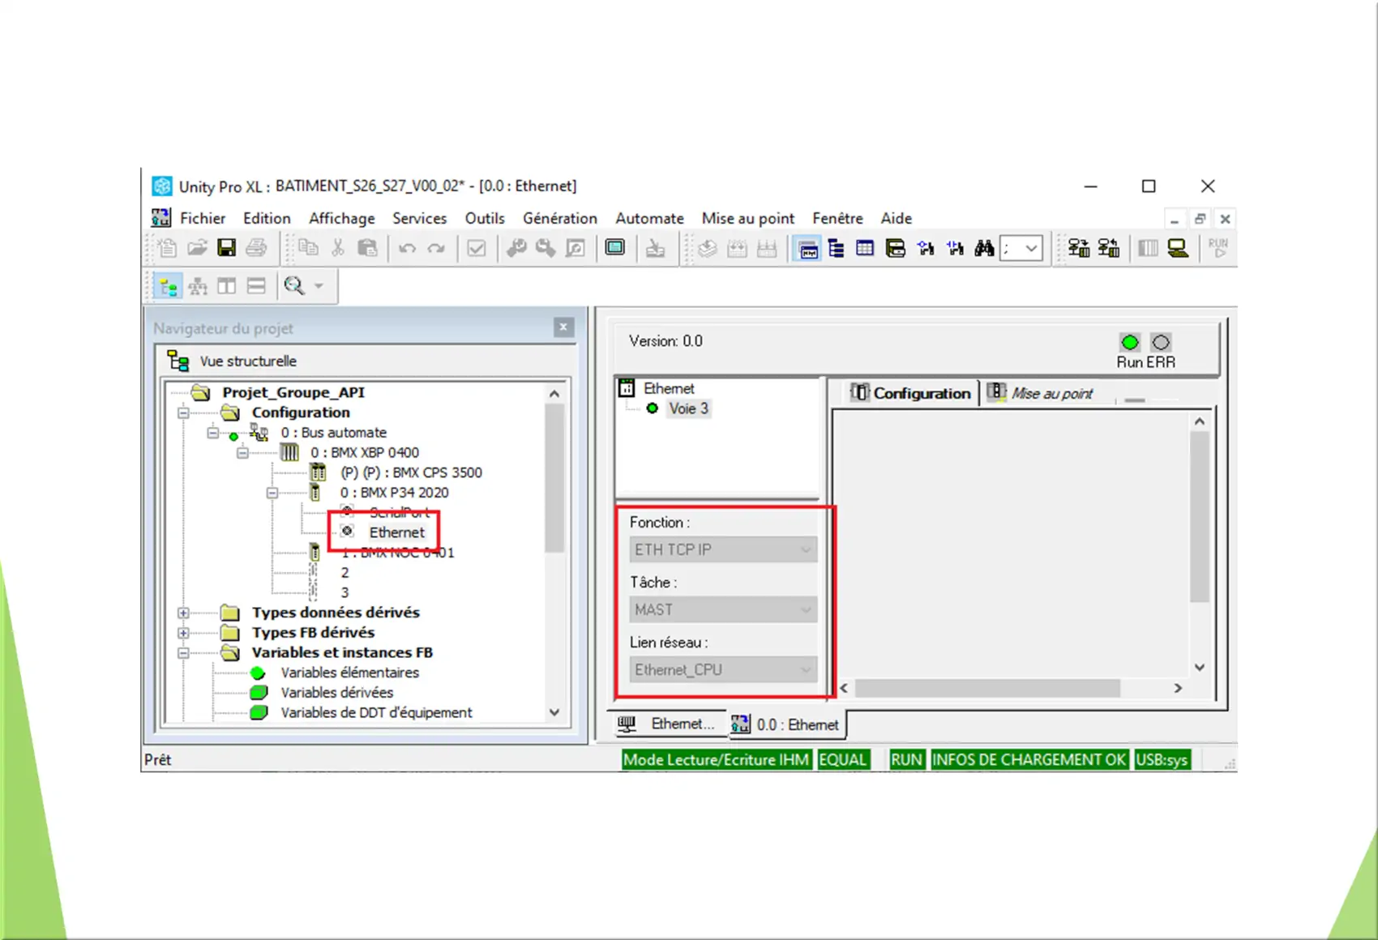The width and height of the screenshot is (1378, 940).
Task: Save the project with the floppy icon
Action: (x=226, y=248)
